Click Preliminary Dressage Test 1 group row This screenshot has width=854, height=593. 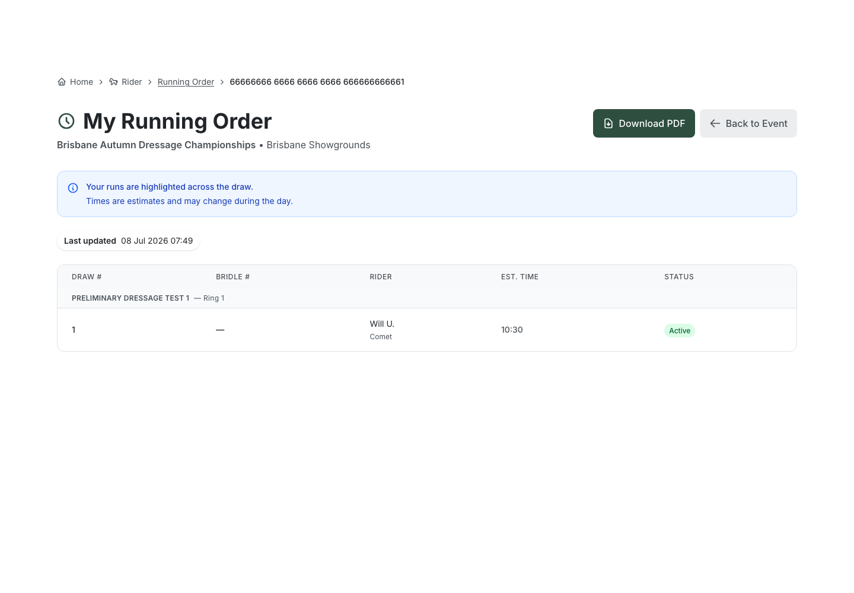click(427, 298)
